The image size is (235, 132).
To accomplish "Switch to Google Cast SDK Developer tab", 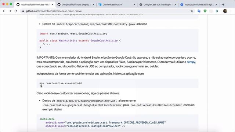I will 158,5.
